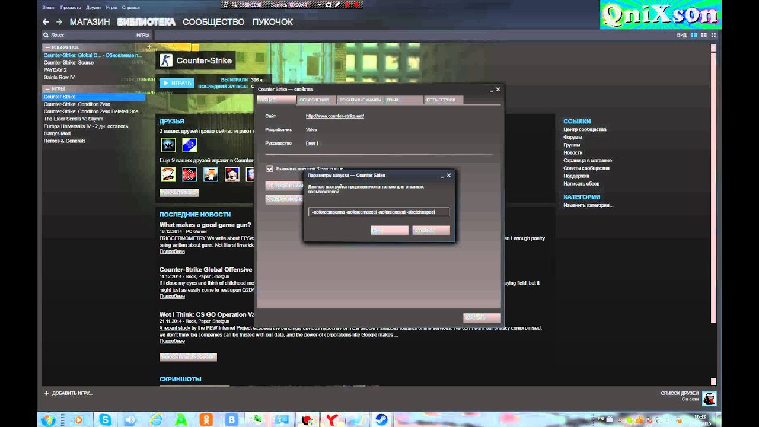Image resolution: width=759 pixels, height=427 pixels.
Task: Toggle the Steam overlay checkbox in properties
Action: tap(270, 169)
